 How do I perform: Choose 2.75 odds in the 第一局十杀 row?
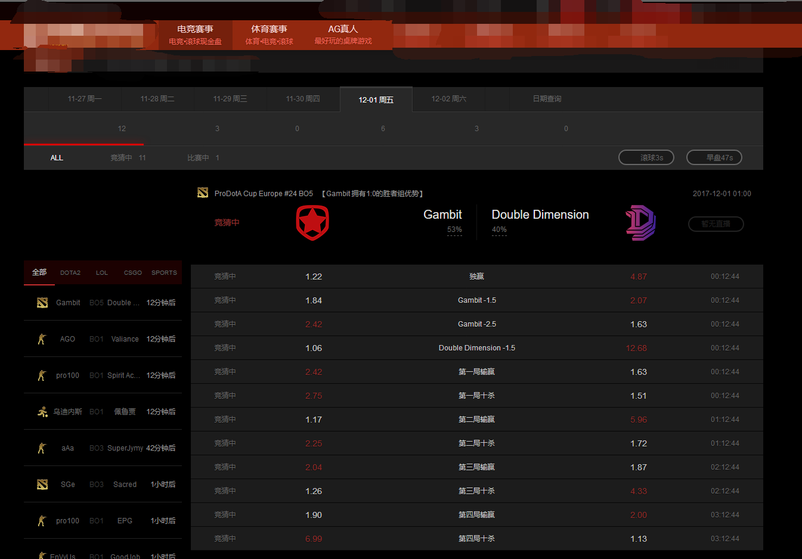(314, 396)
